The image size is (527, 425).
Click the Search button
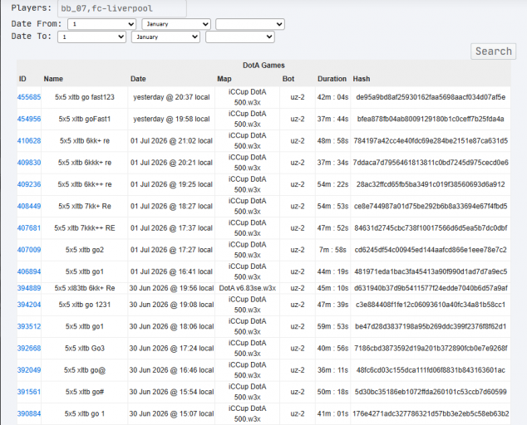(494, 51)
